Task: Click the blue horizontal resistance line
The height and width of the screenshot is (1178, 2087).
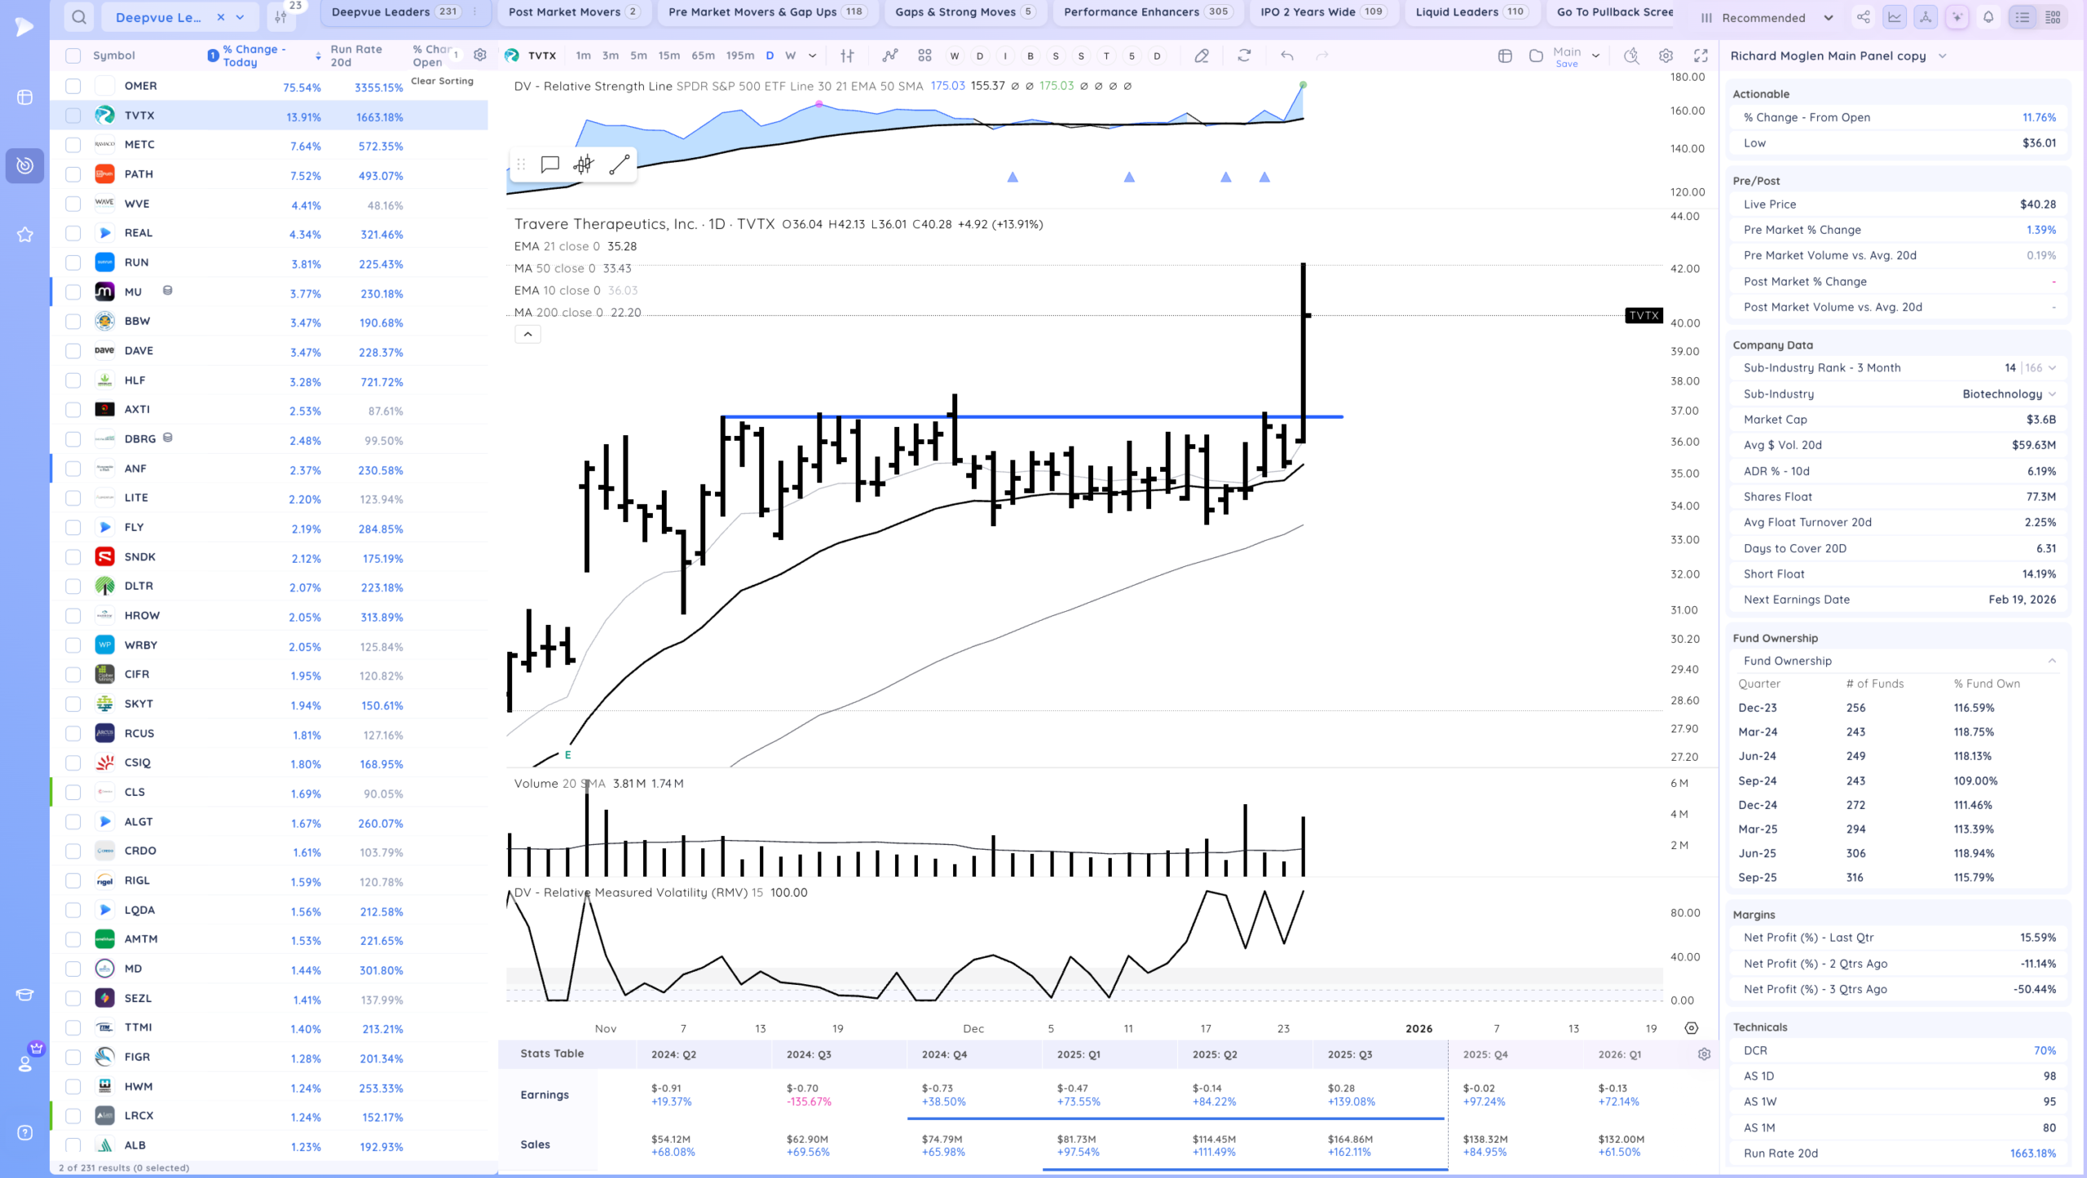Action: pyautogui.click(x=1060, y=416)
